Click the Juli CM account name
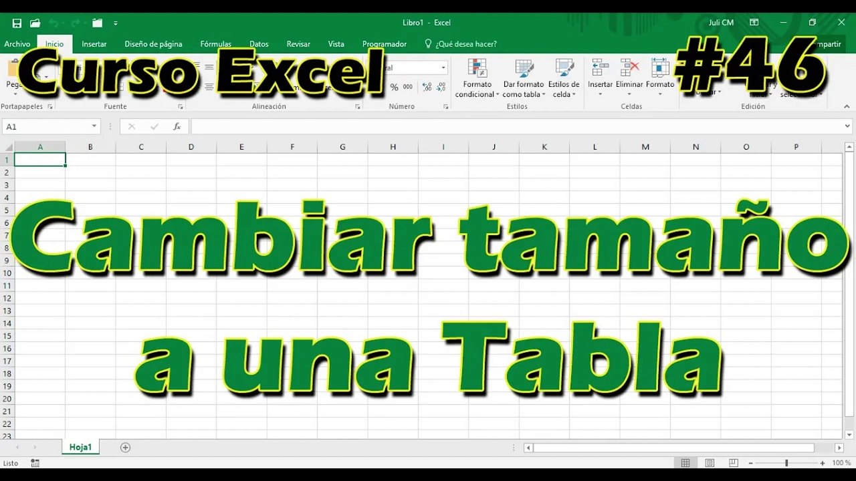This screenshot has width=856, height=481. [721, 23]
